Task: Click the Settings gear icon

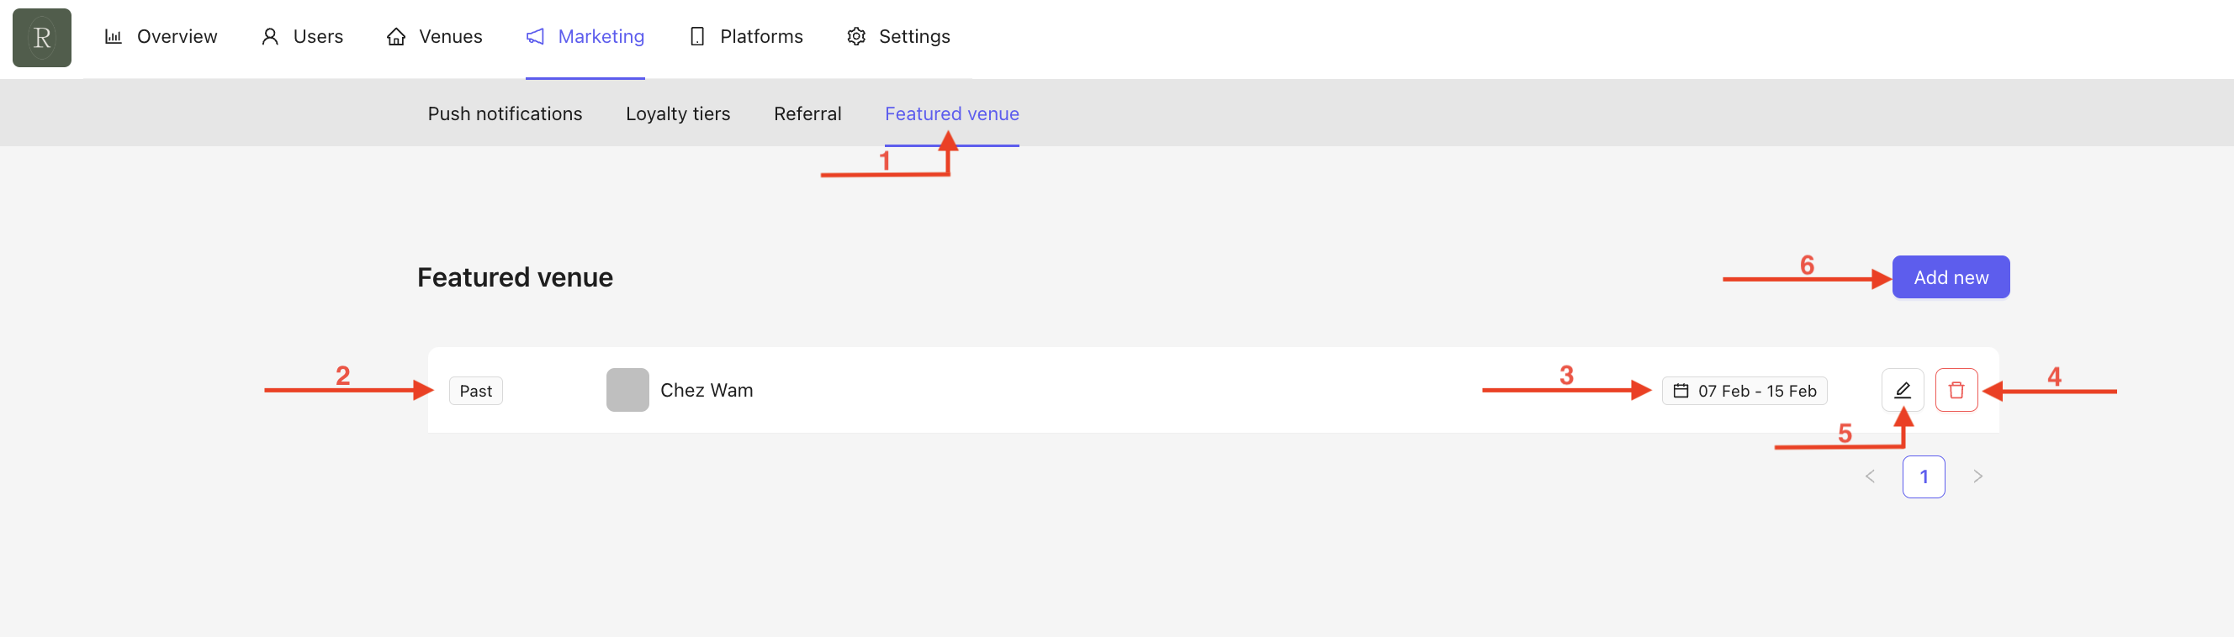Action: [x=856, y=36]
